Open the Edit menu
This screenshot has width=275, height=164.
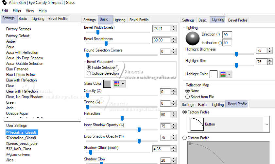[x=5, y=11]
